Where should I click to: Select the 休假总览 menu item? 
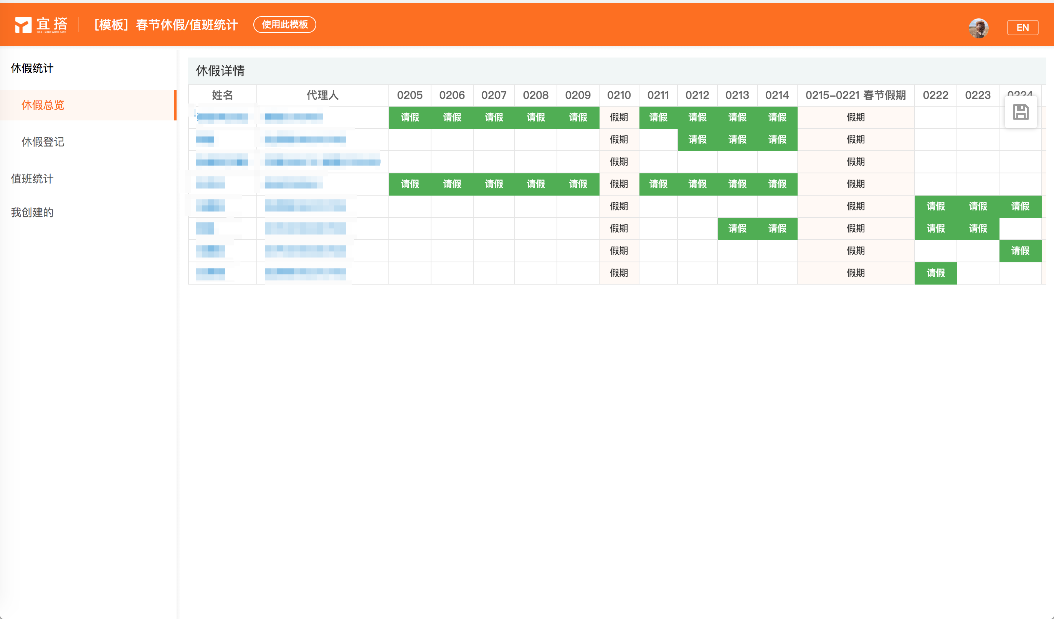43,105
